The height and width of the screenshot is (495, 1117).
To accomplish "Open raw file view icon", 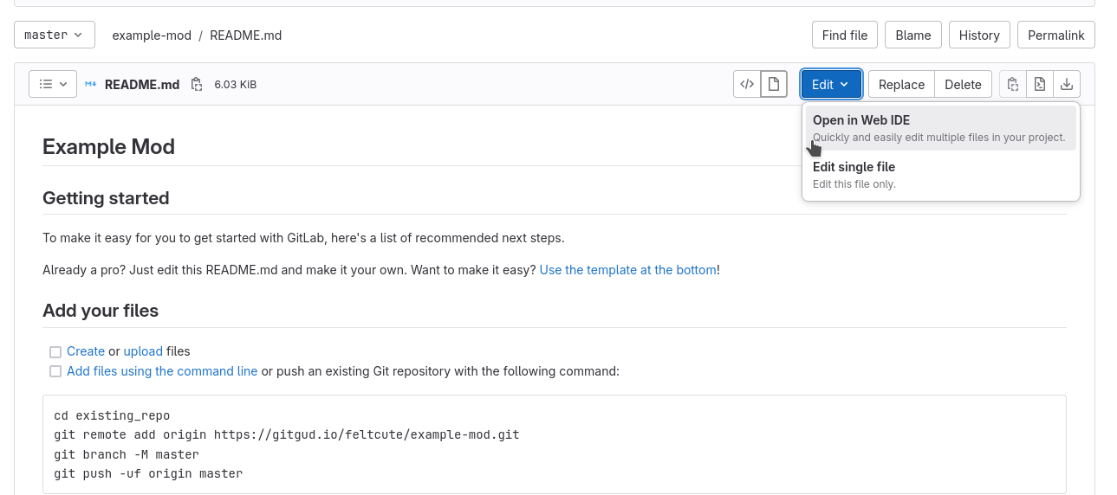I will click(x=1039, y=84).
